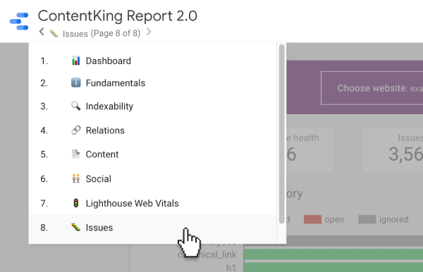Go to previous page with left chevron
Screen dimensions: 423x272
tap(42, 32)
